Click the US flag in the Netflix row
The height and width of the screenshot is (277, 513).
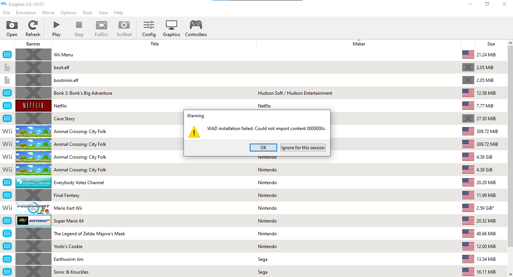tap(468, 106)
